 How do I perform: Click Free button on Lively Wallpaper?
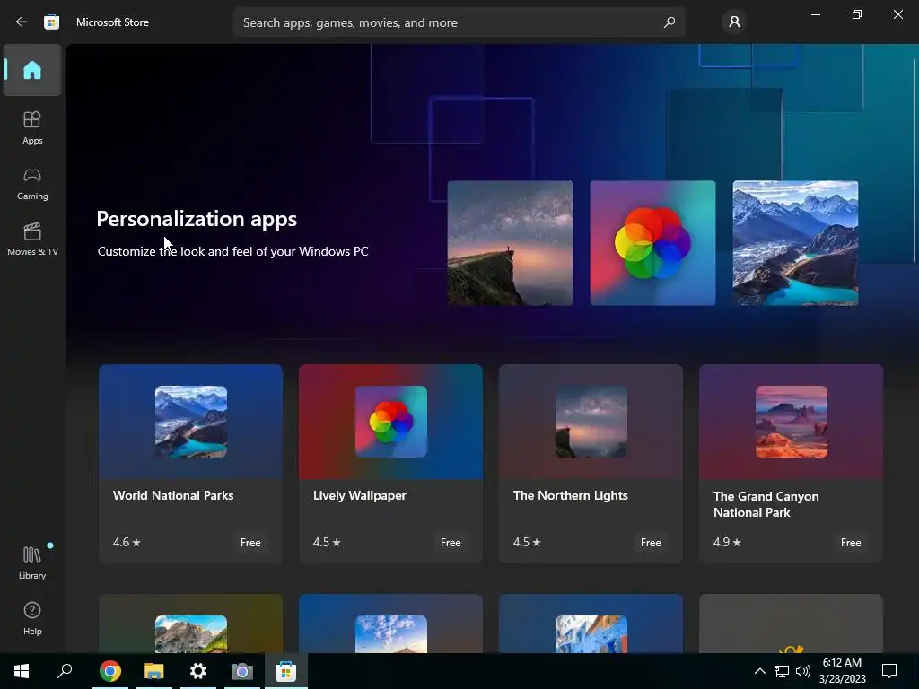coord(451,543)
